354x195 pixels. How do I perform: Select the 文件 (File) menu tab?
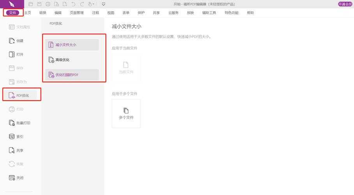pos(12,13)
